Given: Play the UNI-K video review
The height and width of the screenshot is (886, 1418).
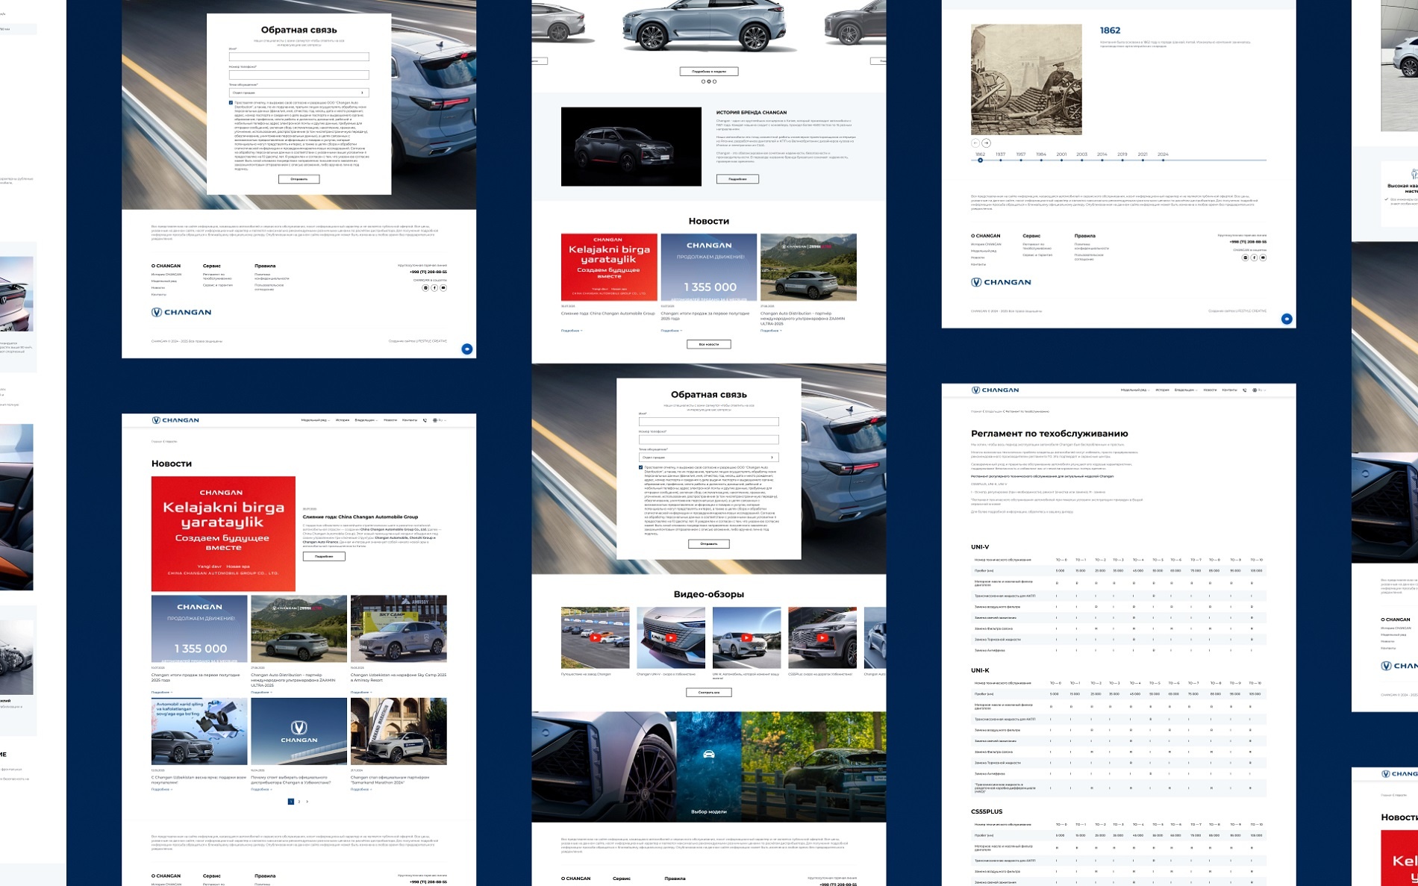Looking at the screenshot, I should (x=746, y=638).
